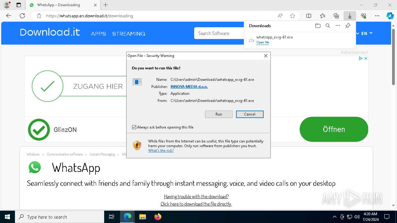Image resolution: width=397 pixels, height=223 pixels.
Task: Click Open file under whatsapp_essg-61.exe
Action: tap(263, 42)
